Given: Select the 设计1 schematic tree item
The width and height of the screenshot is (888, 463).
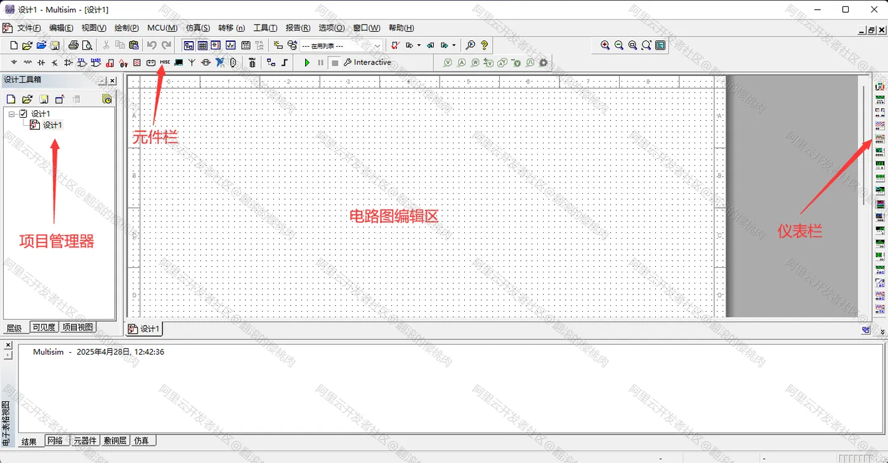Looking at the screenshot, I should click(x=52, y=125).
